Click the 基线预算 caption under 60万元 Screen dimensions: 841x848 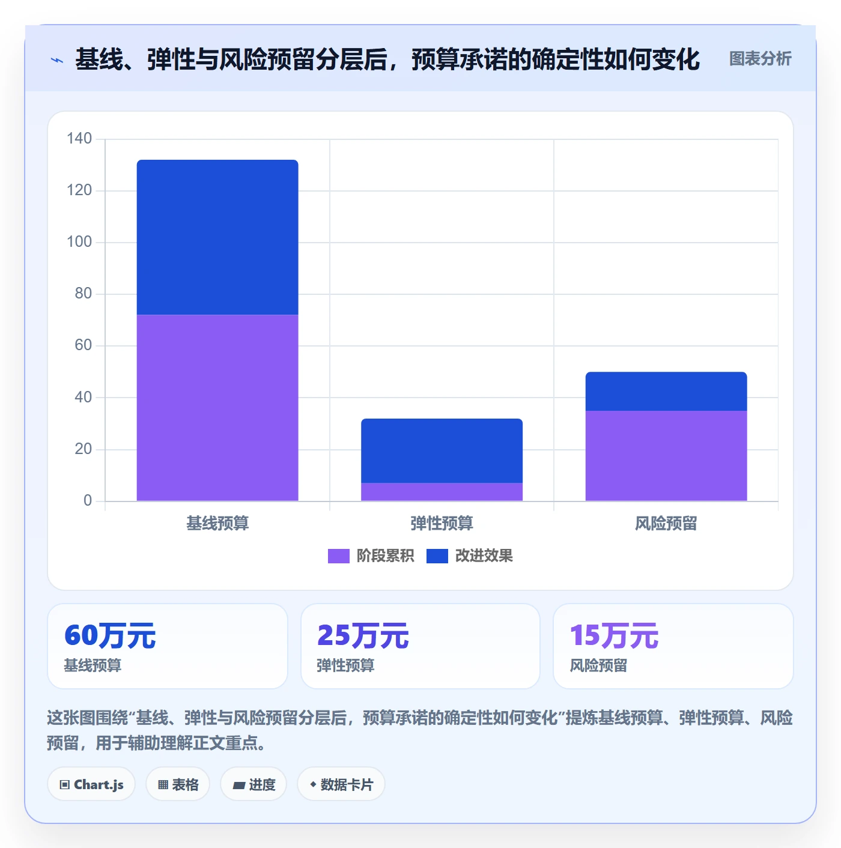tap(93, 665)
